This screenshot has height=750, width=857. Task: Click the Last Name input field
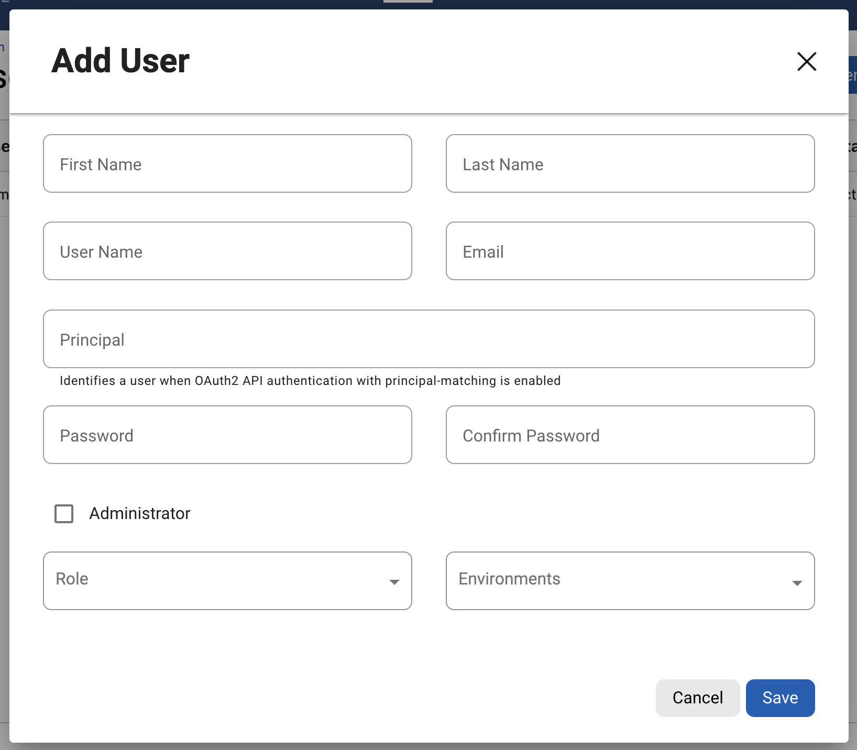coord(630,163)
